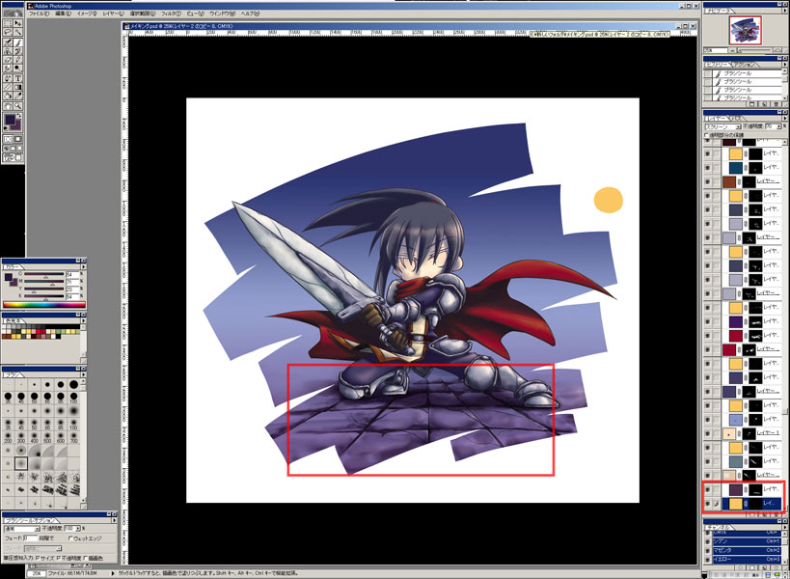Toggle the Preserve Transparency checkbox in Layers panel
This screenshot has width=790, height=579.
click(x=708, y=135)
